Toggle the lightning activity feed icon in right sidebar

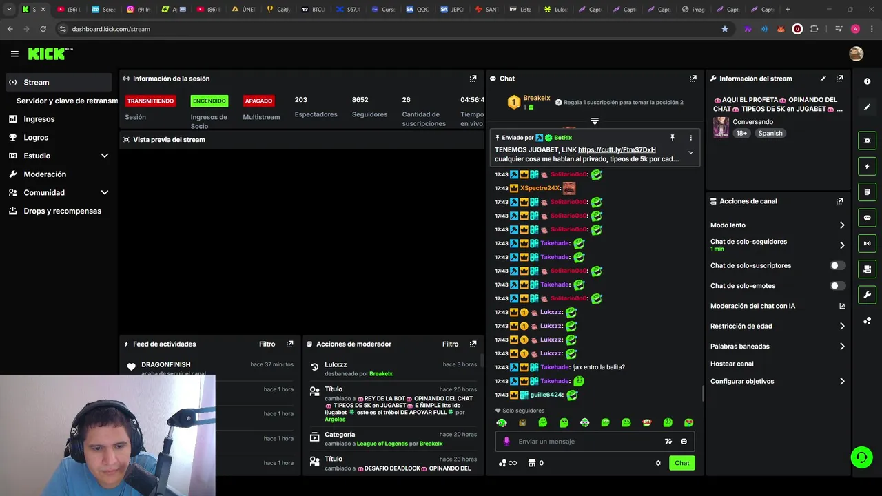867,166
